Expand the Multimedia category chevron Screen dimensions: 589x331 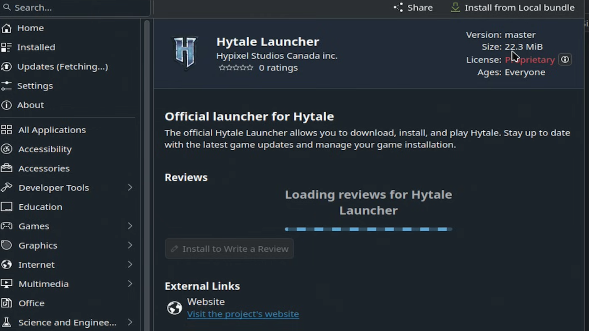click(130, 284)
